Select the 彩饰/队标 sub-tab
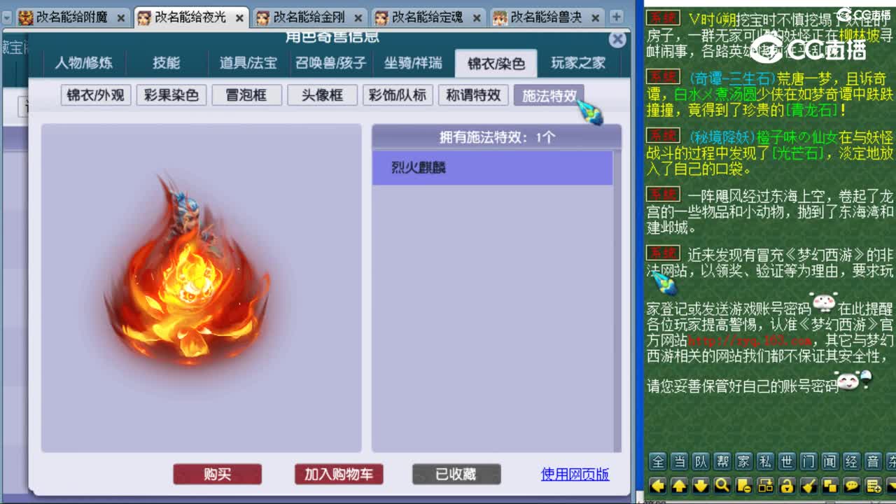896x504 pixels. (398, 95)
